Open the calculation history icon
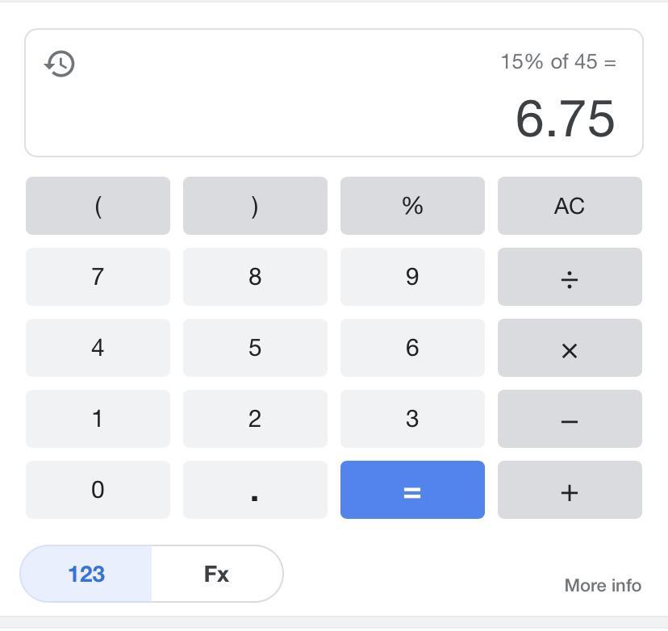 [60, 64]
